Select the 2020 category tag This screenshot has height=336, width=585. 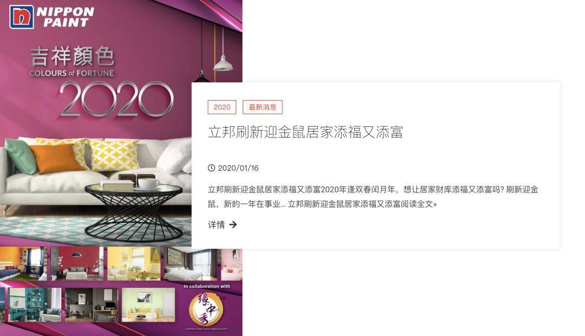click(222, 107)
